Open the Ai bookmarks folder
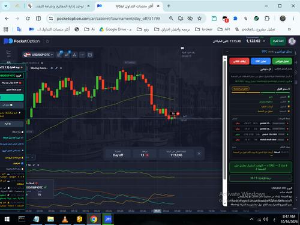Viewport: 300px width, 225px height. pyautogui.click(x=89, y=29)
